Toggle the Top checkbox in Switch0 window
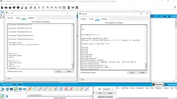 click(7, 78)
